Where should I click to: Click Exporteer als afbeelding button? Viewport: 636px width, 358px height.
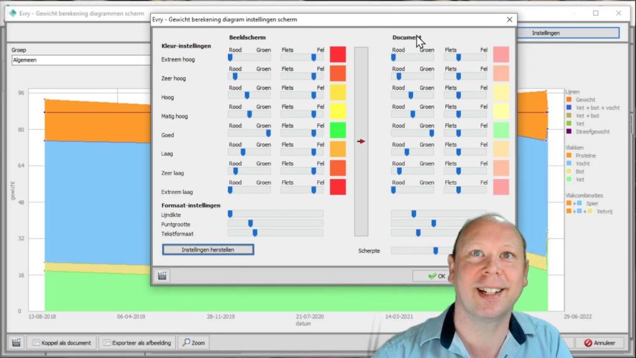[137, 342]
